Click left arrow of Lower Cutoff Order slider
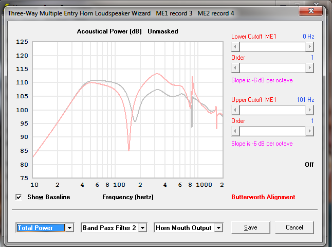This screenshot has height=247, width=332. point(235,67)
